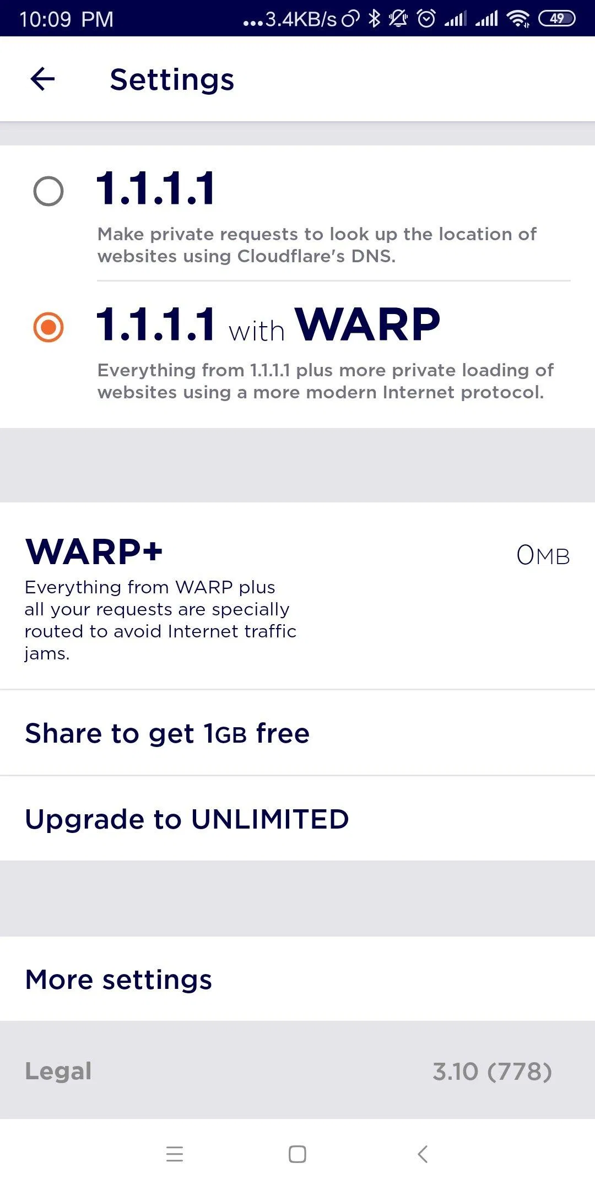Tap the 1.1.1.1 option title

(156, 189)
